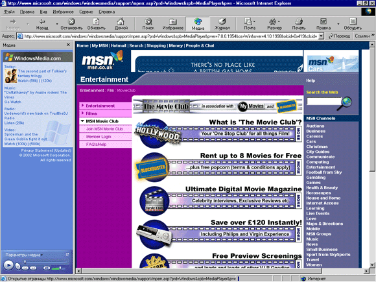376x282 pixels.
Task: Click the Blockbuster ticket logo image
Action: [152, 169]
